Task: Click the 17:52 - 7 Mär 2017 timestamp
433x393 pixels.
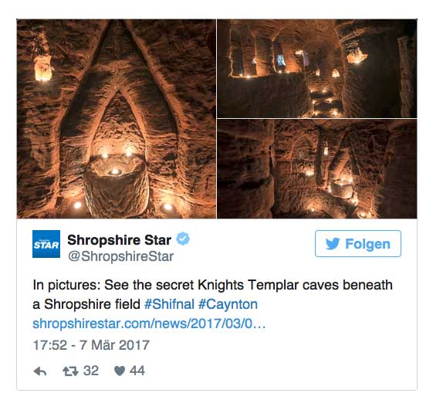Action: tap(91, 345)
